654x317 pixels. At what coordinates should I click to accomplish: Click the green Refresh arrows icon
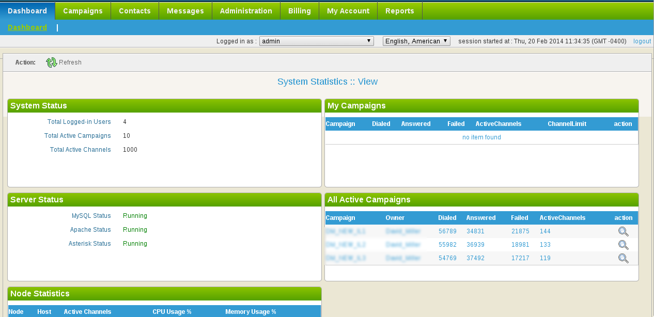tap(52, 62)
